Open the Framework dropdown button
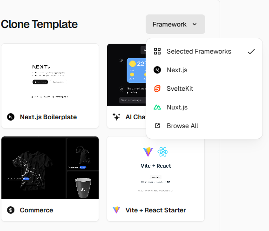269x231 pixels. (x=175, y=24)
